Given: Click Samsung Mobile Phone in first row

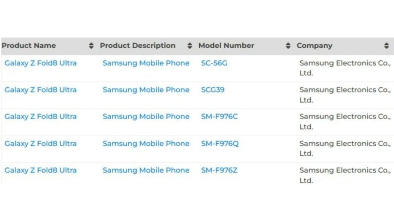Looking at the screenshot, I should click(x=146, y=63).
